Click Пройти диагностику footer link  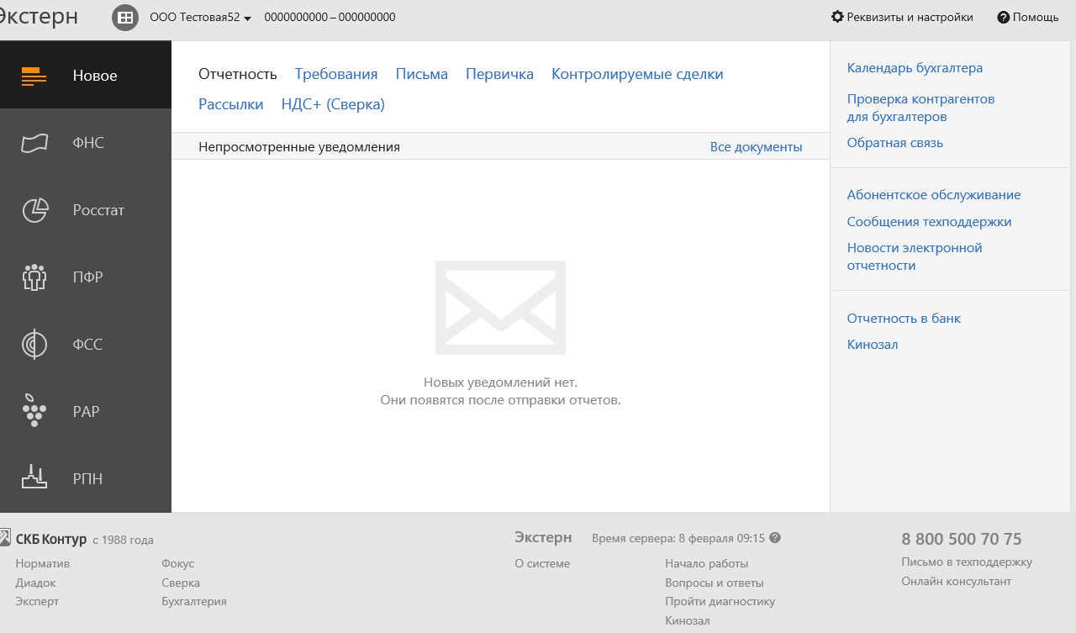pos(720,601)
